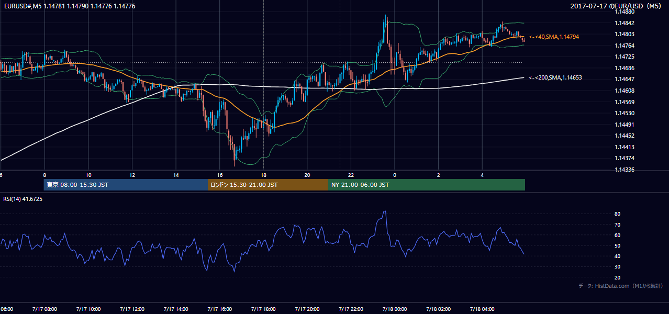Select the NY 21:00-06:00 JST session bar
Viewport: 669px width, 314px height.
pyautogui.click(x=427, y=185)
